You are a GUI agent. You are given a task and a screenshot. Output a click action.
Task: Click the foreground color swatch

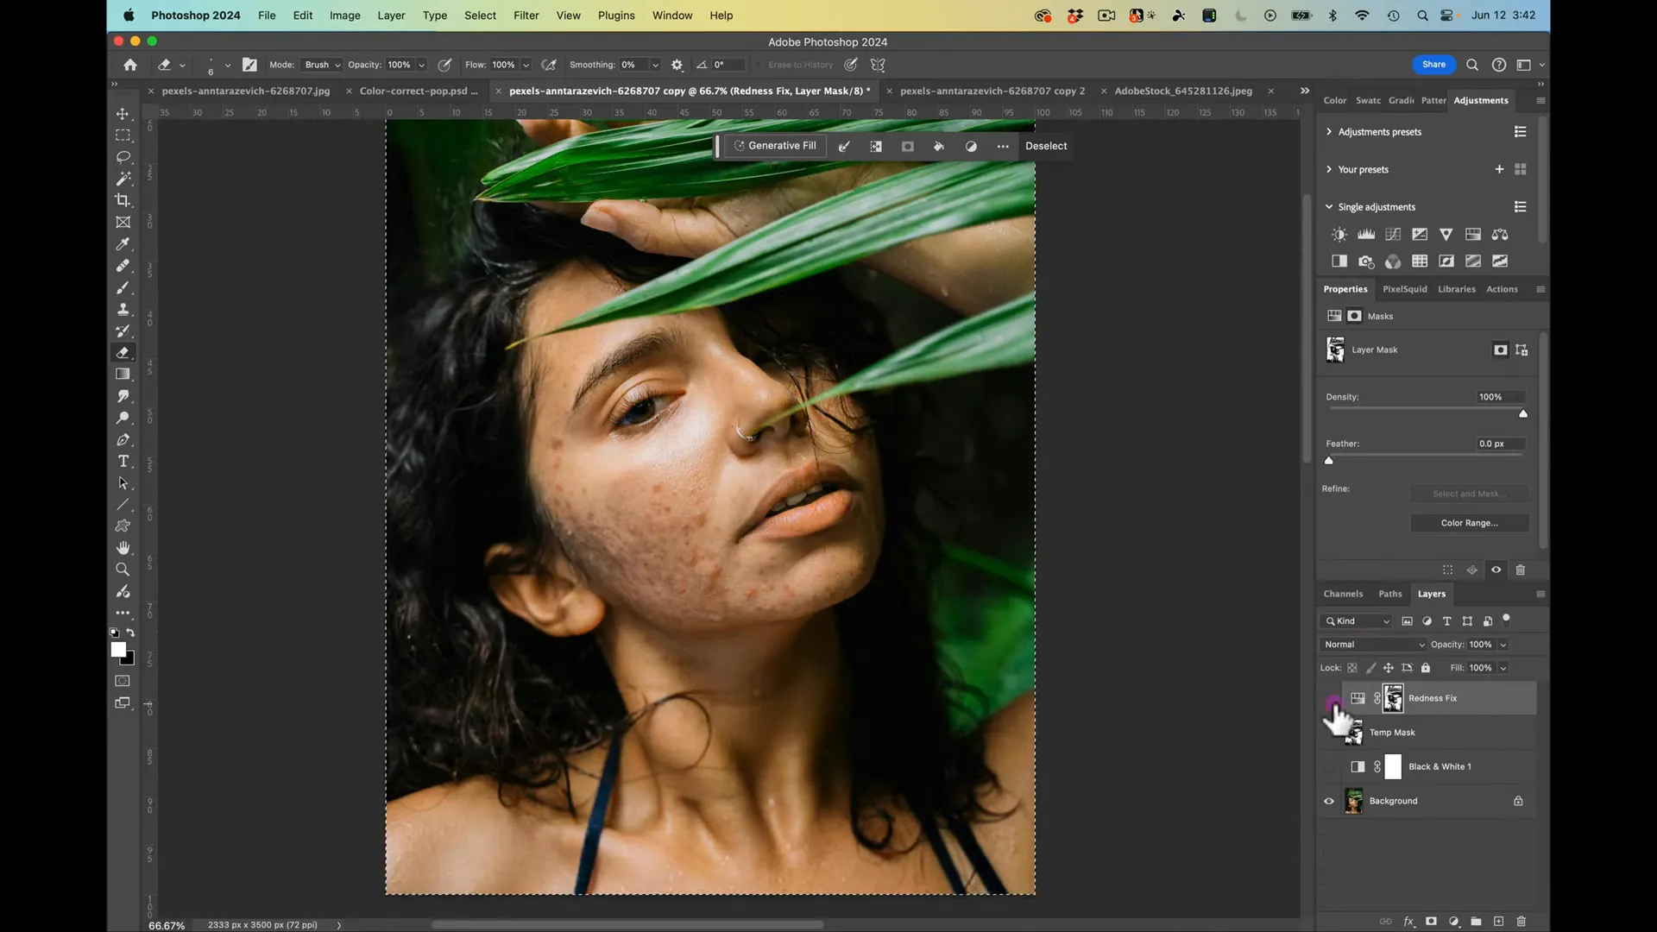[118, 650]
